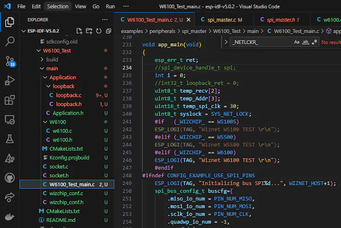The image size is (341, 228).
Task: Open the CMake tools view in activity bar
Action: coord(10,159)
